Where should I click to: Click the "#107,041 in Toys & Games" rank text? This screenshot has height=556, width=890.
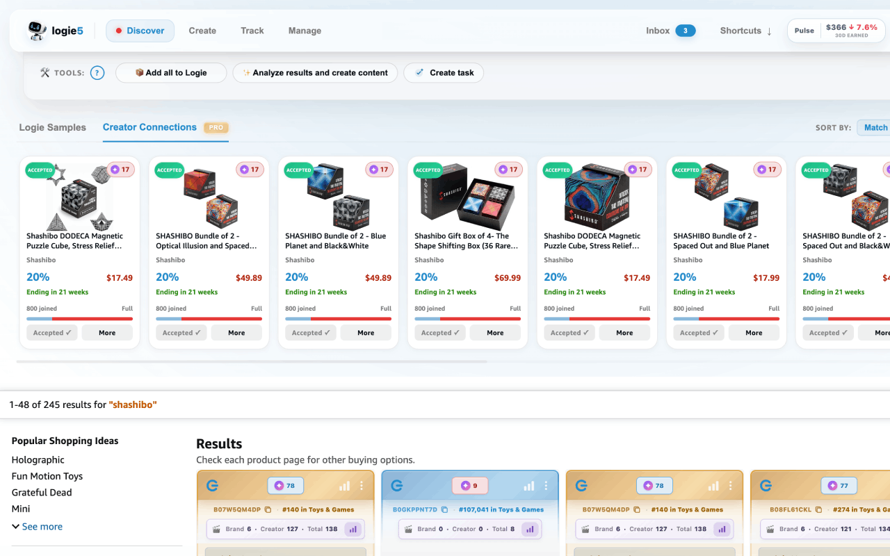[x=501, y=509]
